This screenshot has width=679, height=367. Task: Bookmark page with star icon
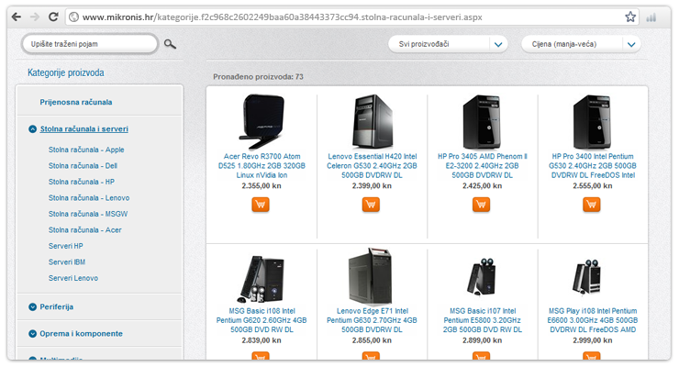(x=630, y=17)
